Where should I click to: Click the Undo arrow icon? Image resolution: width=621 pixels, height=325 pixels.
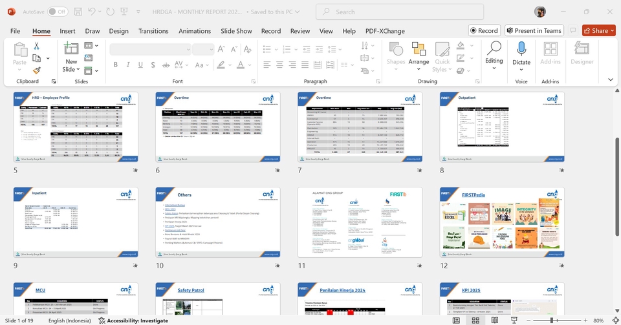[x=91, y=12]
